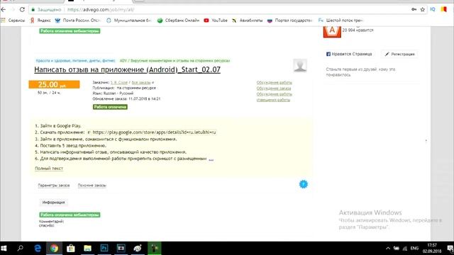The height and width of the screenshot is (255, 454).
Task: Open job title Написать отзыв на приложение
Action: coord(127,69)
